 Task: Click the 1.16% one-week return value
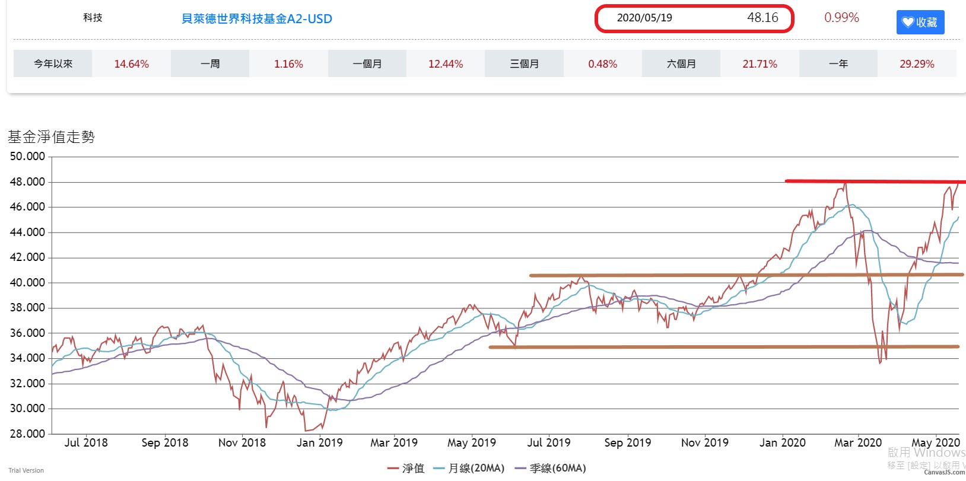click(288, 63)
